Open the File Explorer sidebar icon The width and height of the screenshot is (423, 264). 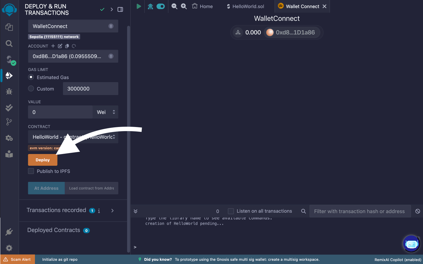9,27
